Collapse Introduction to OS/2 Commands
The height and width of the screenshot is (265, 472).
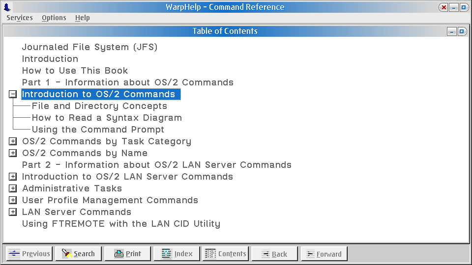click(x=13, y=94)
